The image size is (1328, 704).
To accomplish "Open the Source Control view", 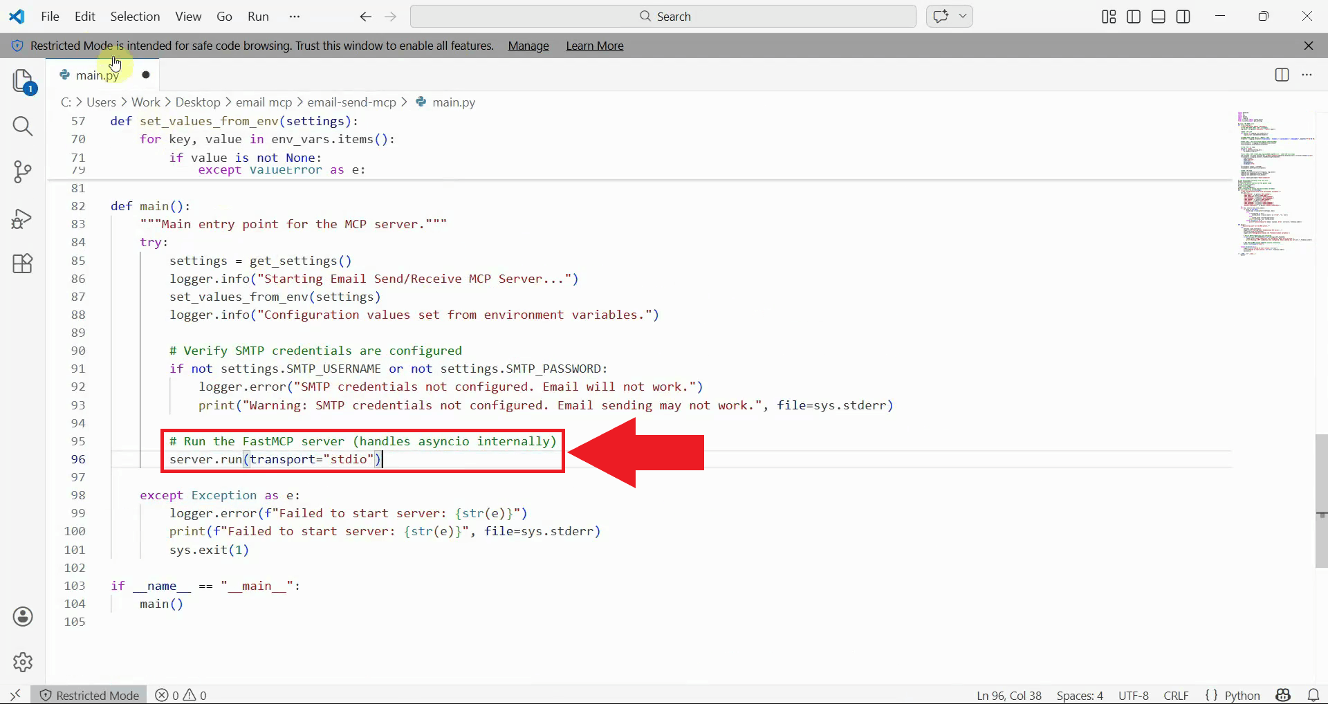I will 23,172.
